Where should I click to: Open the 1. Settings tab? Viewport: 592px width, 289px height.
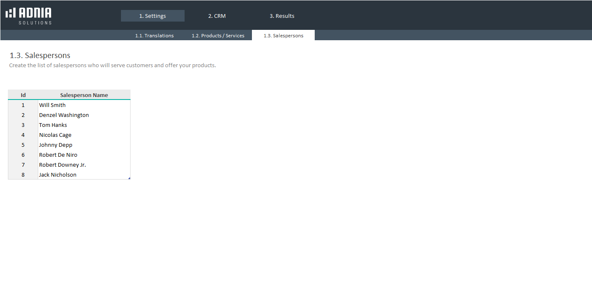tap(153, 16)
